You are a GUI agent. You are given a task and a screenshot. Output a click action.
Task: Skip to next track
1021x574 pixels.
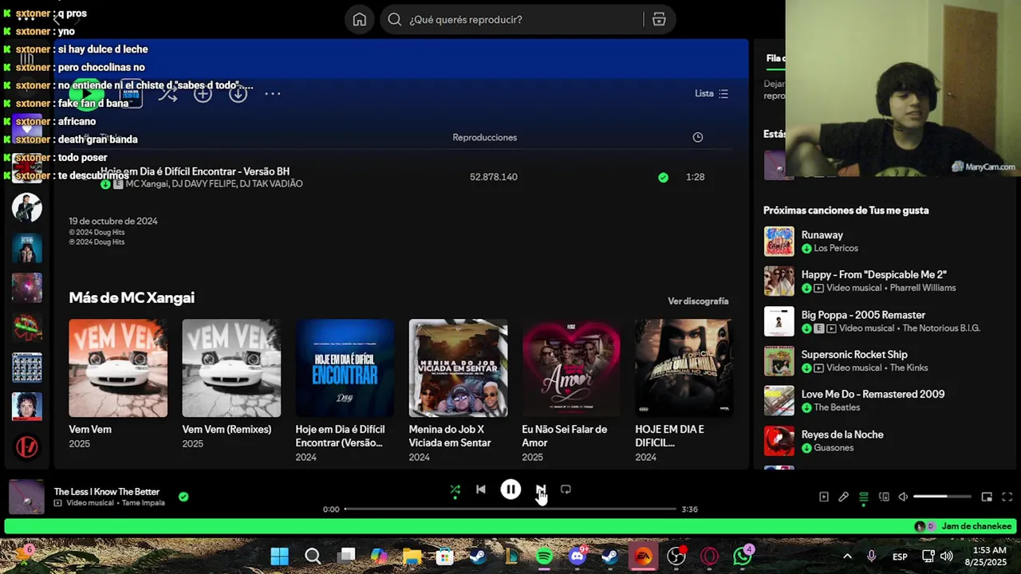540,489
